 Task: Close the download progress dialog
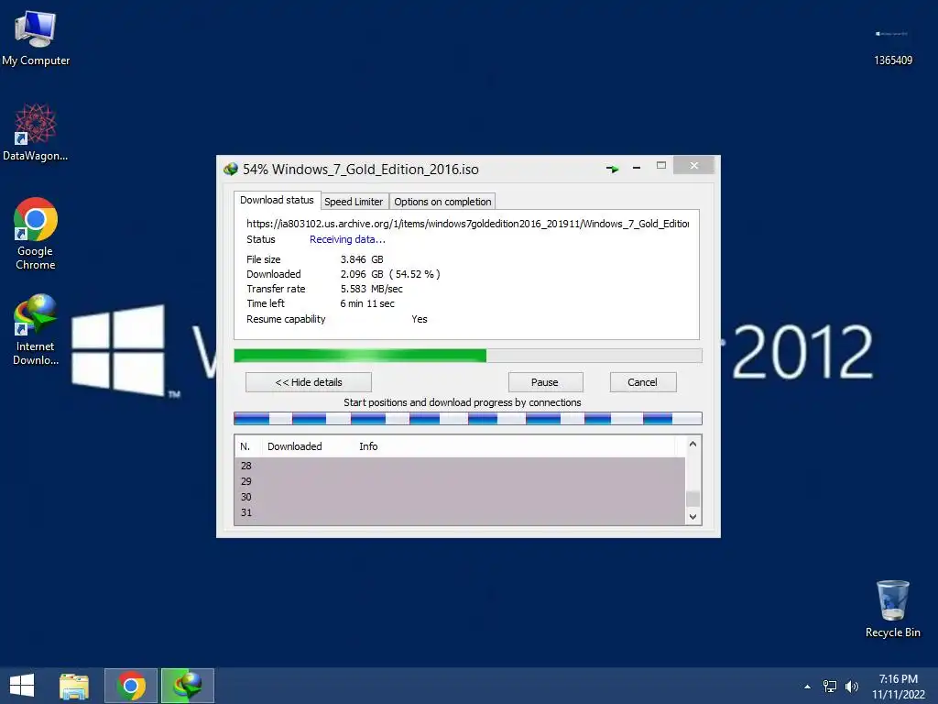click(x=694, y=165)
